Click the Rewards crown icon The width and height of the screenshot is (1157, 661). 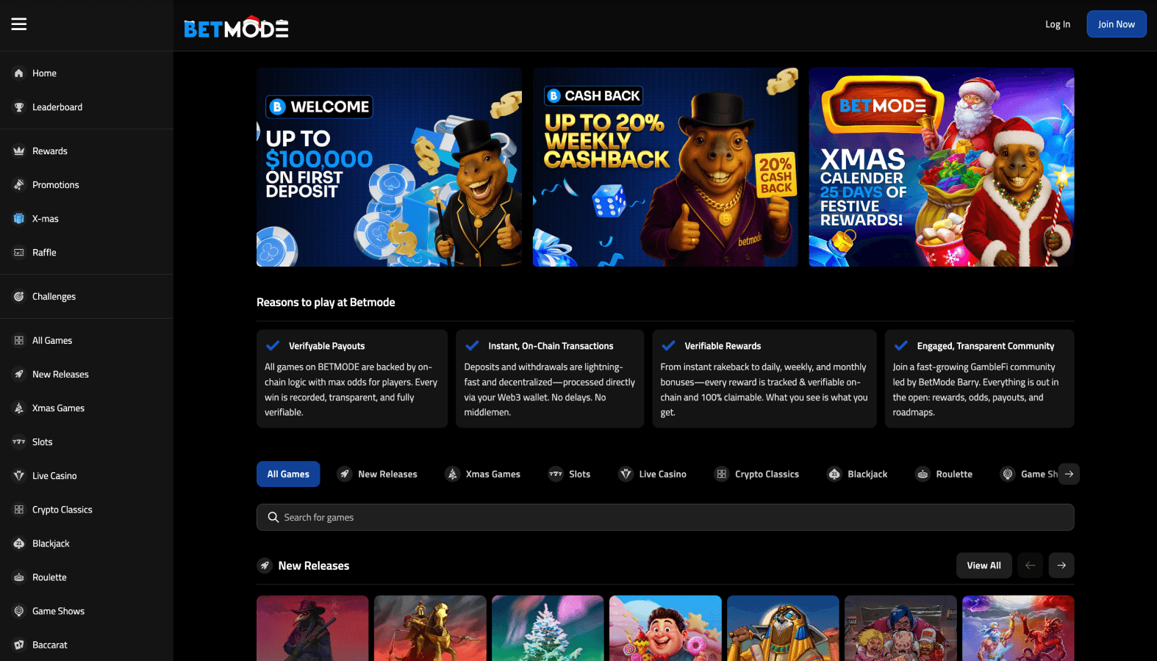click(19, 151)
